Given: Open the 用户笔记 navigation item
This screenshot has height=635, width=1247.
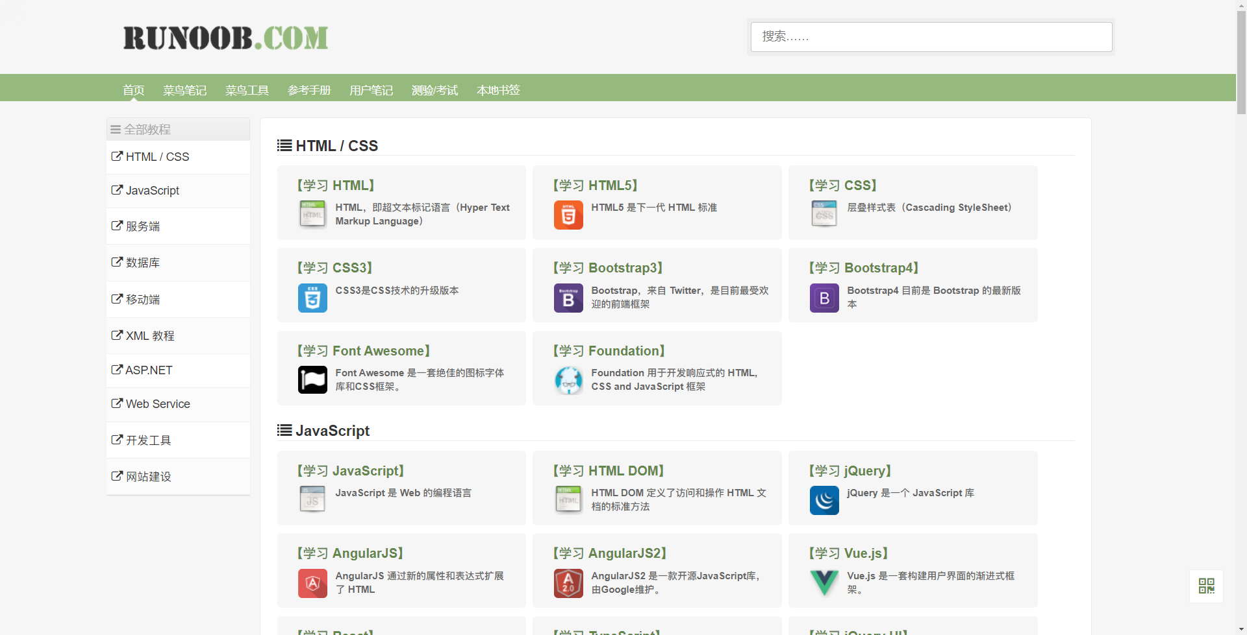Looking at the screenshot, I should tap(372, 90).
